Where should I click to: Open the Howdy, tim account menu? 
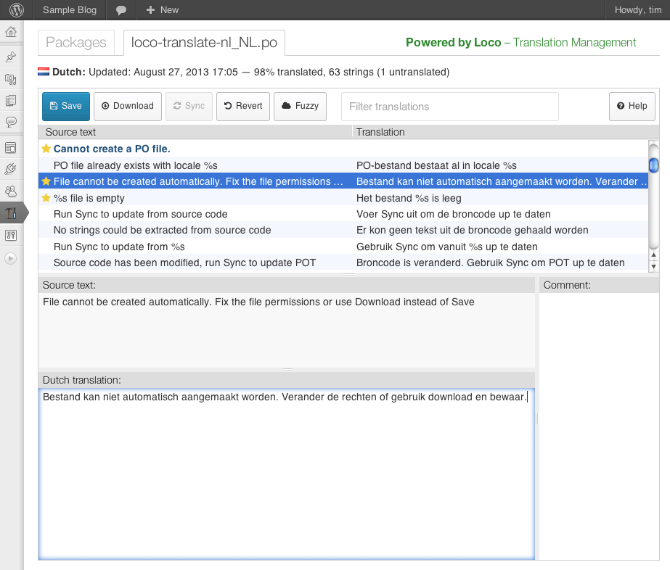pos(637,10)
